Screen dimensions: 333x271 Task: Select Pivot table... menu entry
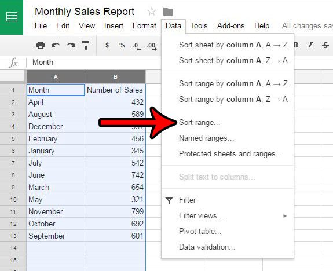pyautogui.click(x=228, y=231)
